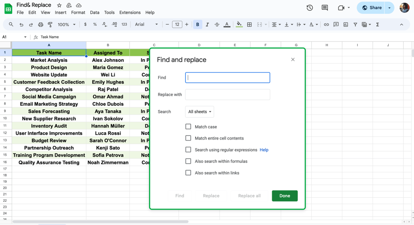Open the Extensions menu
The height and width of the screenshot is (225, 414).
pos(130,12)
